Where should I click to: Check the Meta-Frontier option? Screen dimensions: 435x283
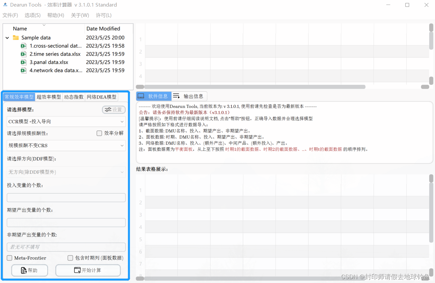9,258
